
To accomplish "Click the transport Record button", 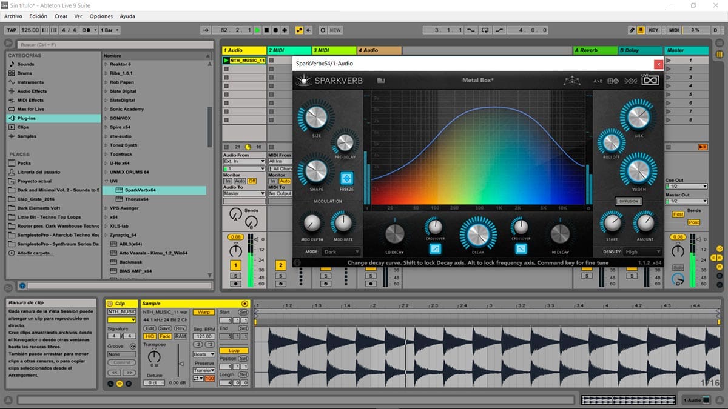I will tap(275, 30).
